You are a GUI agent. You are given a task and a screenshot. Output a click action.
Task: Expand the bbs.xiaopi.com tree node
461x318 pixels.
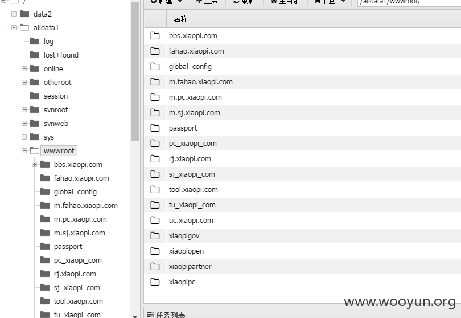point(34,164)
